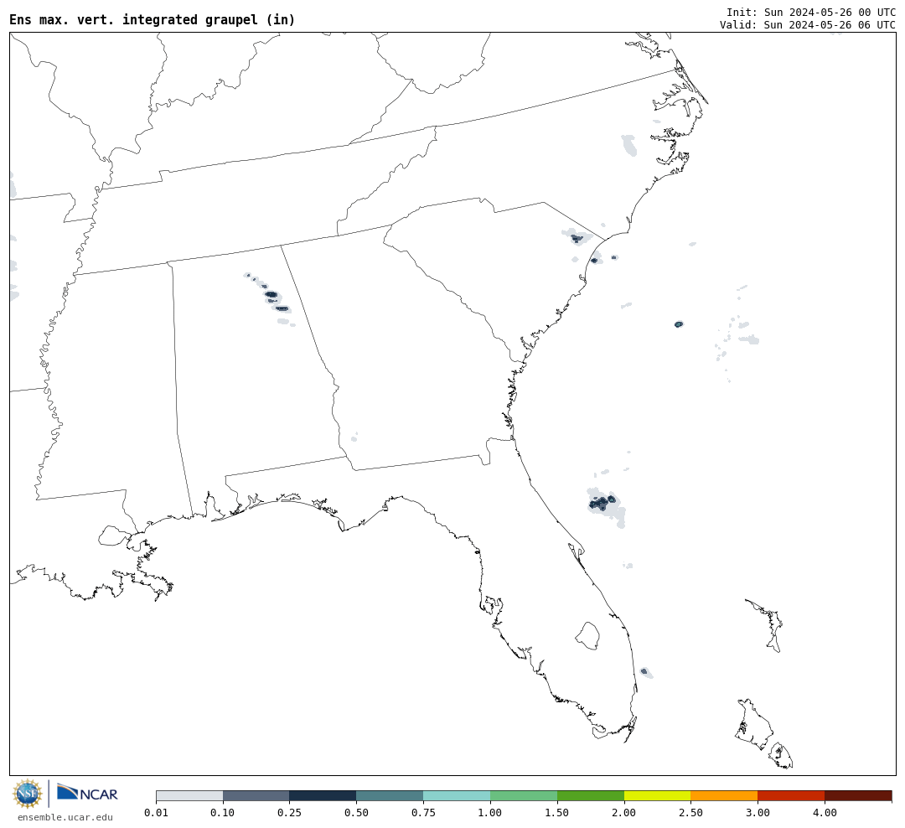Click the 0.25 colorbar label
Image resolution: width=905 pixels, height=828 pixels.
pyautogui.click(x=289, y=812)
